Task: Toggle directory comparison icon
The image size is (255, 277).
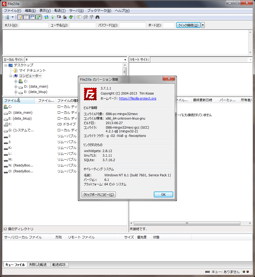Action: [85, 17]
